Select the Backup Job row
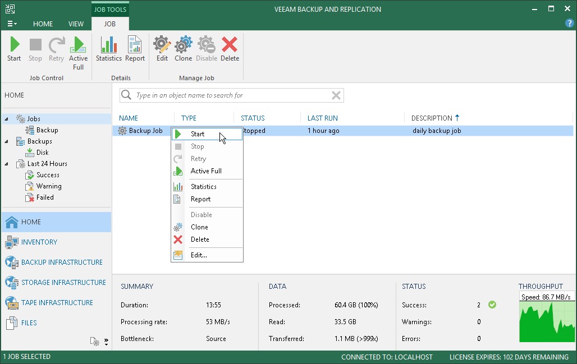 (343, 131)
